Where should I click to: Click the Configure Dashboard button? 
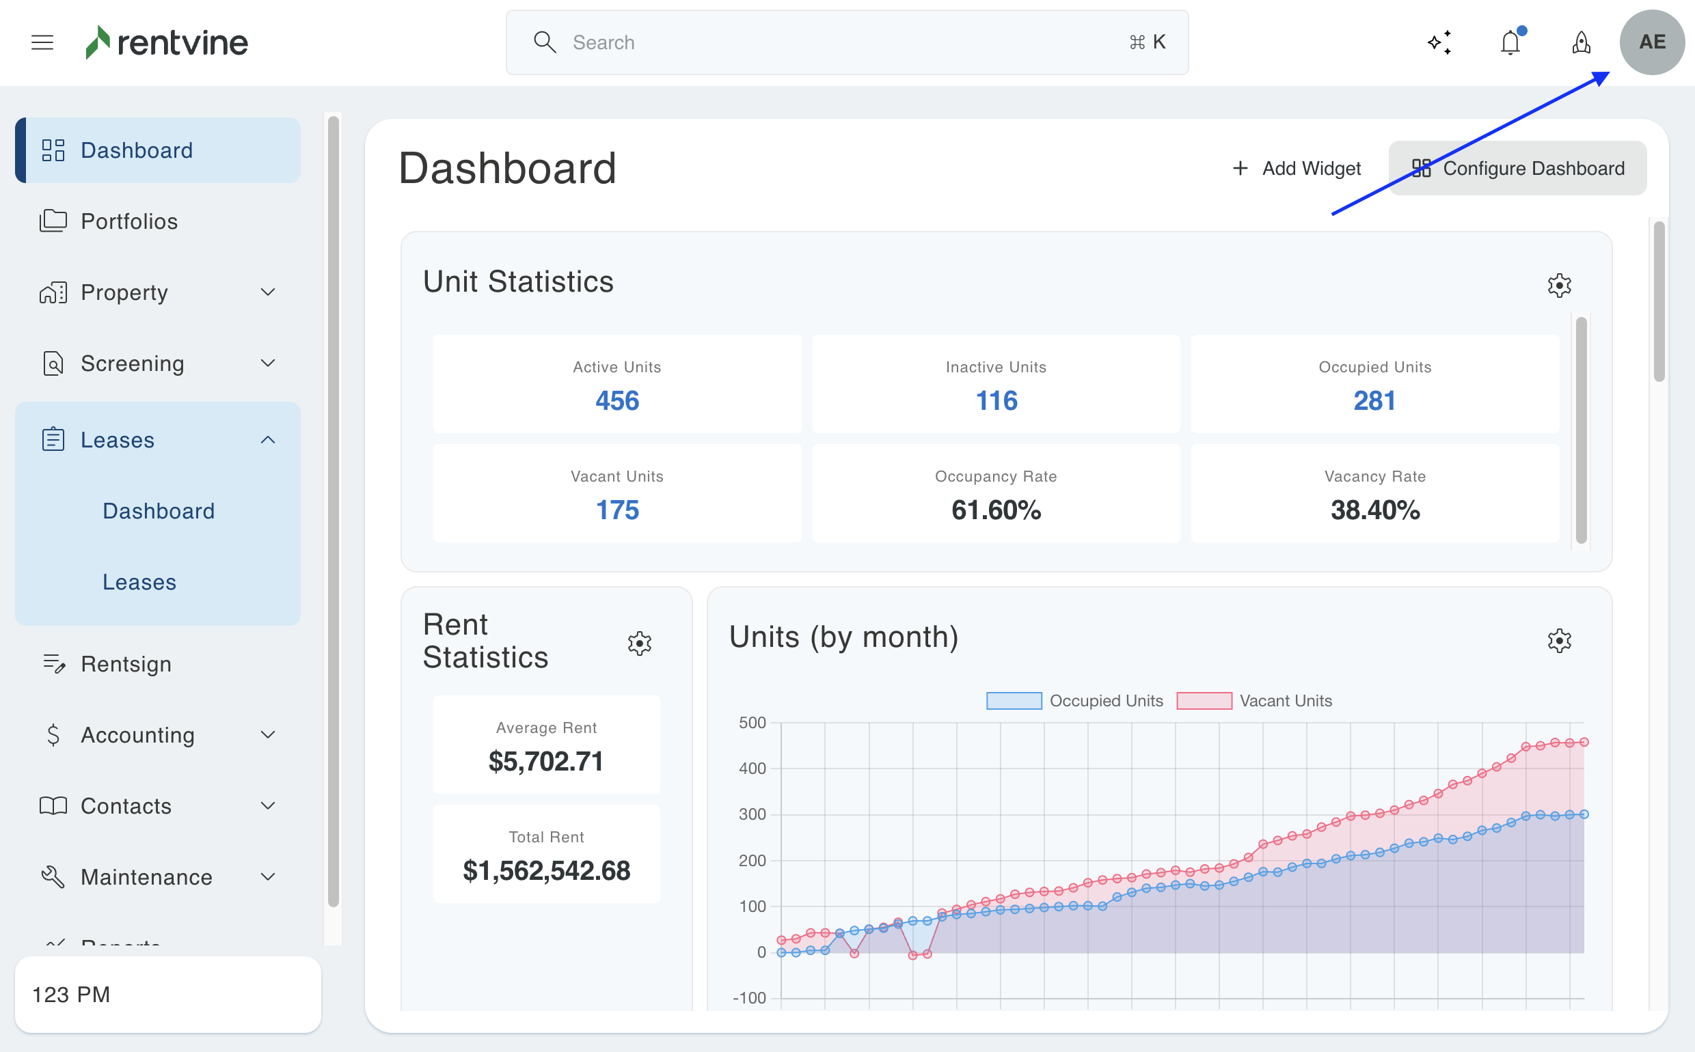[x=1517, y=168]
